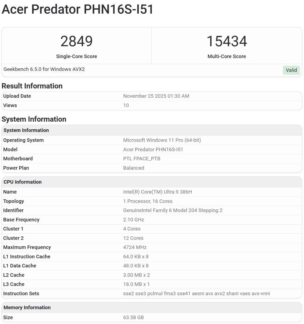Click the upload date November 25 2025 value
This screenshot has height=324, width=304.
(156, 96)
